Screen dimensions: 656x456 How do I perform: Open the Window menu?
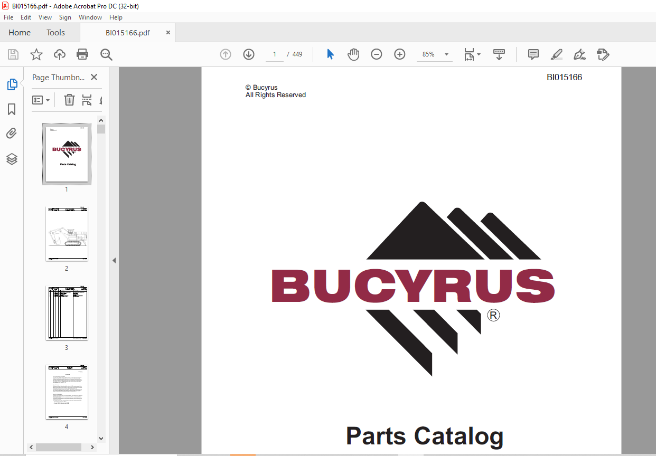coord(90,17)
